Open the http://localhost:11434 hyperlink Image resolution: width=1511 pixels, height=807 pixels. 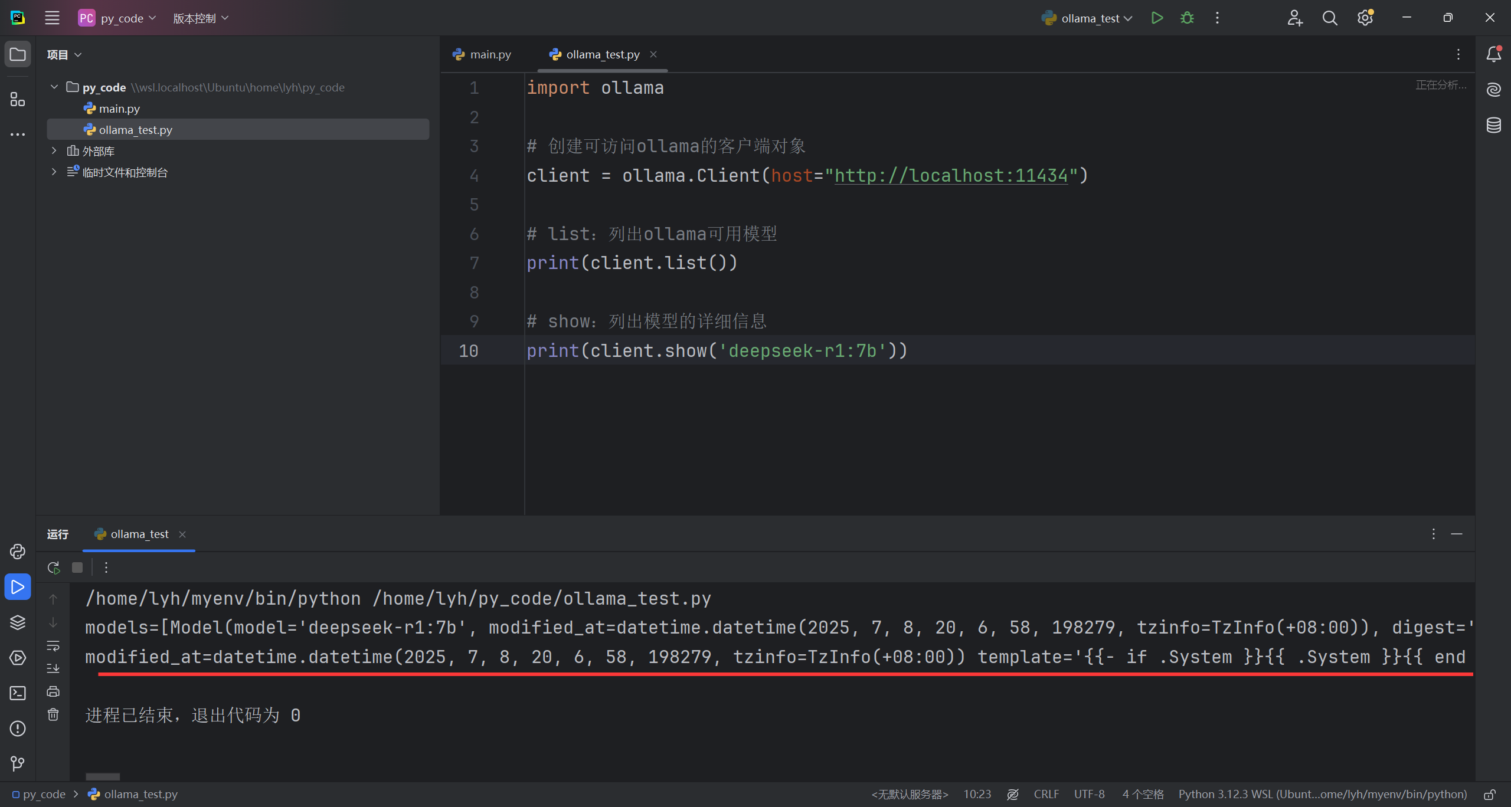[951, 175]
